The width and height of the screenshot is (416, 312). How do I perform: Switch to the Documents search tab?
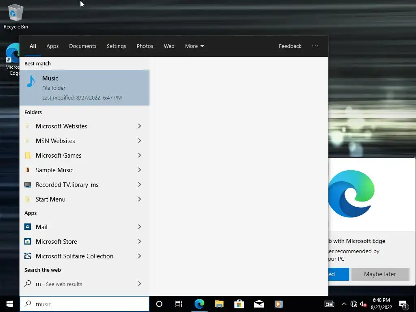(82, 46)
